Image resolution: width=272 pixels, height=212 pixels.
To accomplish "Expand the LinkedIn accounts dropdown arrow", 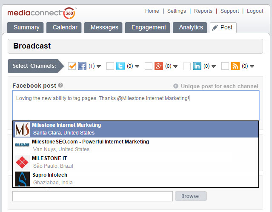I will click(214, 66).
